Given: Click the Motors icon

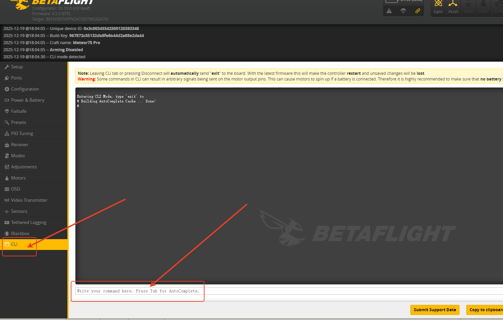Looking at the screenshot, I should [x=7, y=178].
